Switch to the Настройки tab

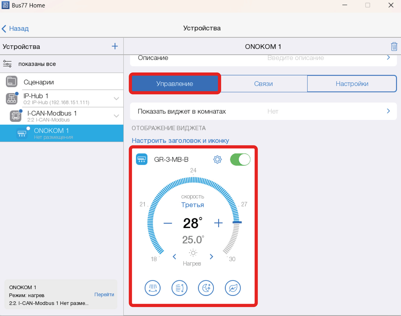coord(352,84)
